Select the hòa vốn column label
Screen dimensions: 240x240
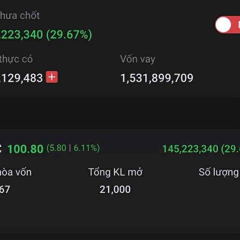[16, 172]
